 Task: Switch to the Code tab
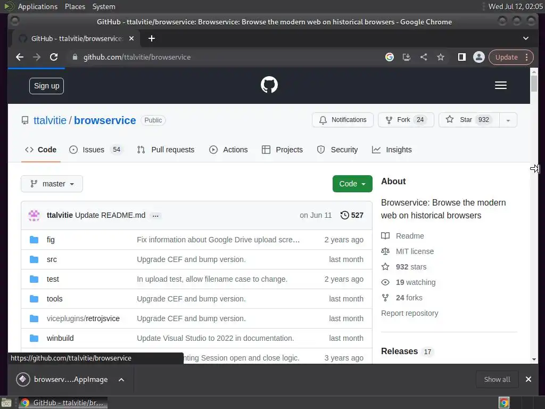pyautogui.click(x=40, y=150)
